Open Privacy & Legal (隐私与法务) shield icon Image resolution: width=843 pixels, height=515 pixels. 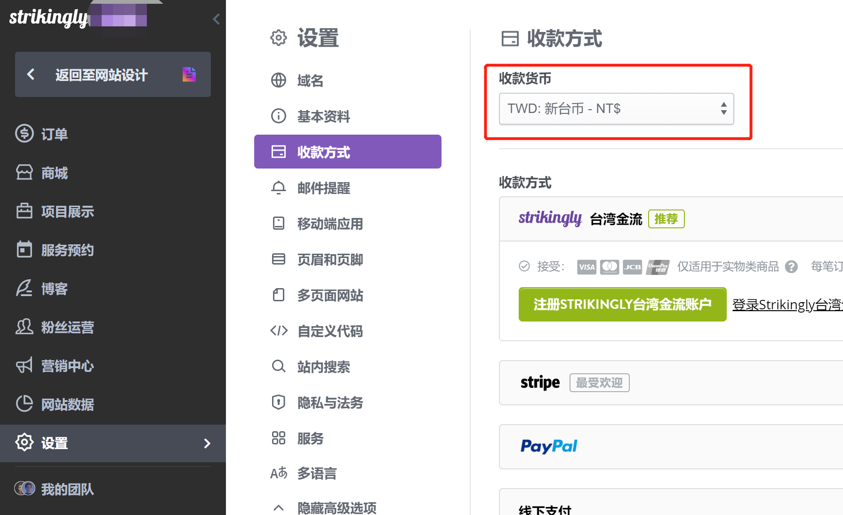coord(279,402)
